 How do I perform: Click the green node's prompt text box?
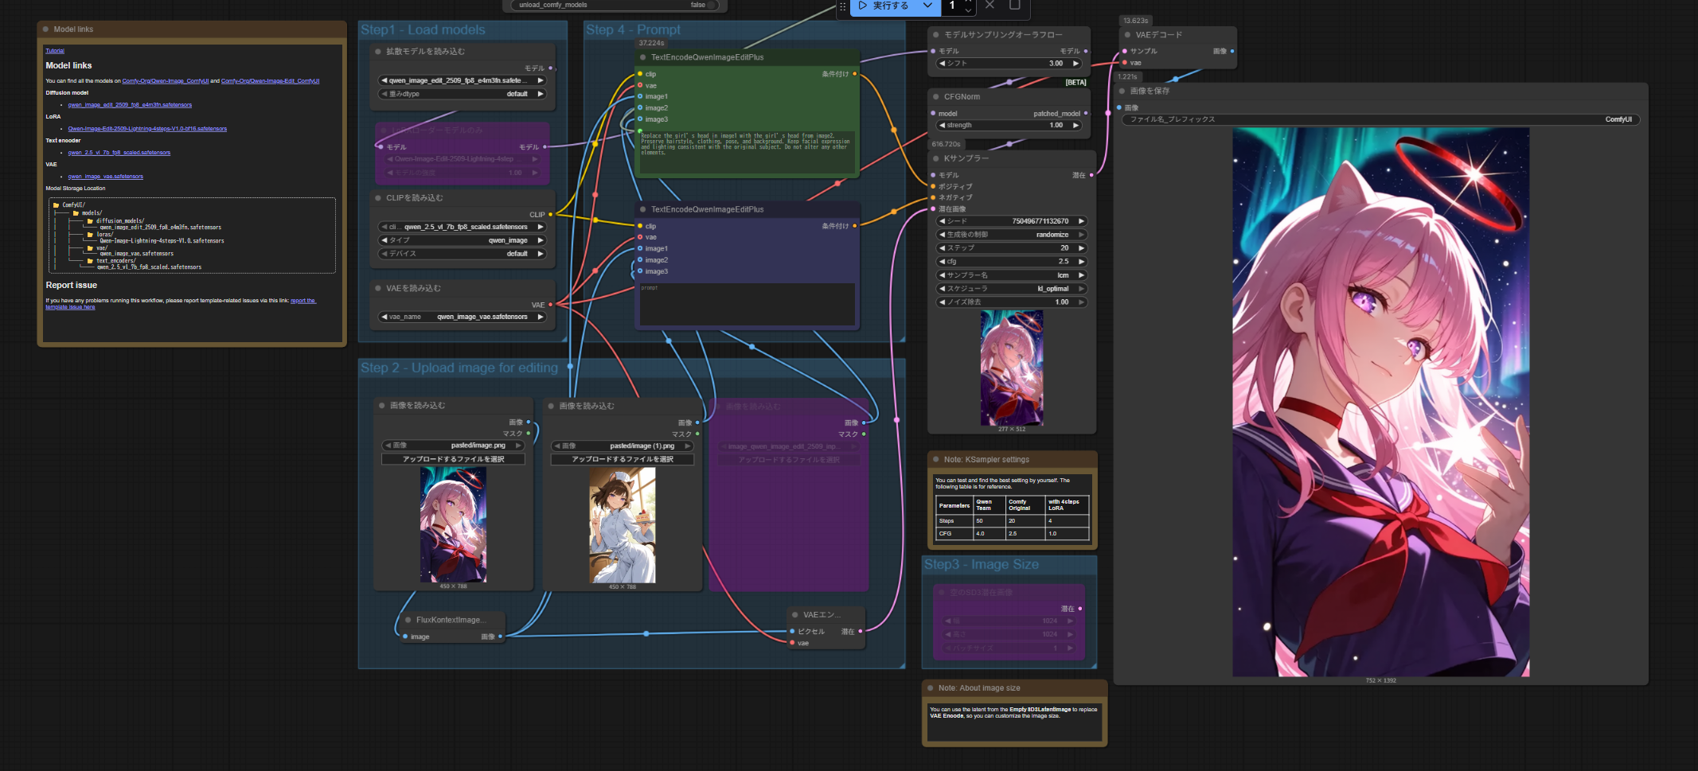tap(747, 153)
